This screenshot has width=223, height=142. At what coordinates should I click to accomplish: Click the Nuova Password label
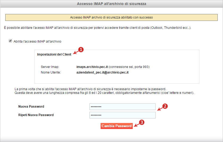pos(31,107)
